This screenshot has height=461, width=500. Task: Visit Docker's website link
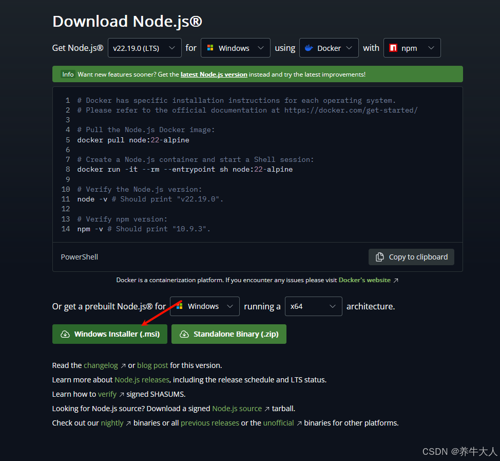pos(364,280)
